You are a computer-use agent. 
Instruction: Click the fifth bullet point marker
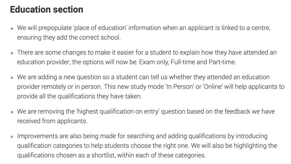12,137
